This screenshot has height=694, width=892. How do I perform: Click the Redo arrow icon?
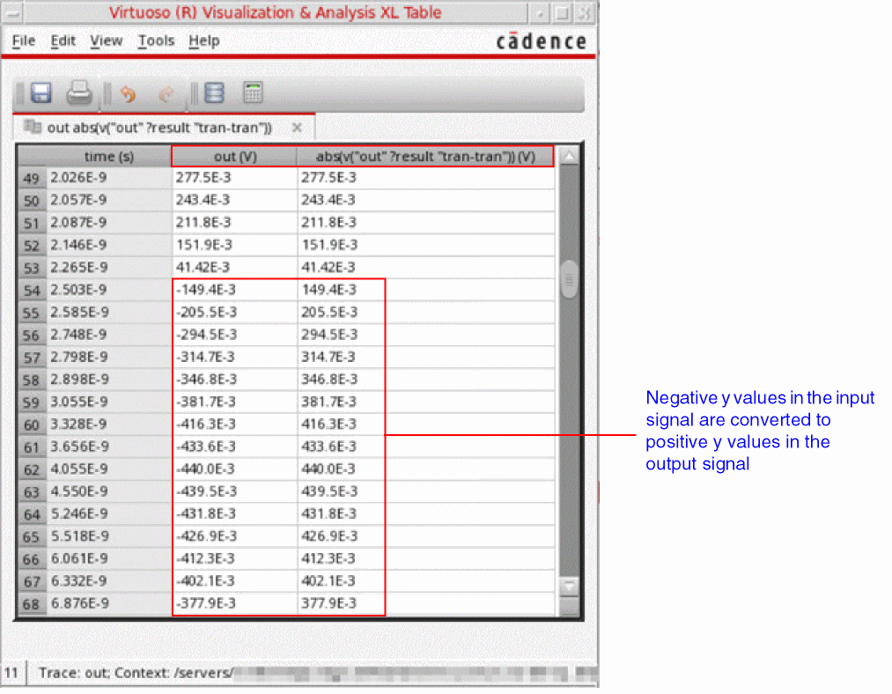(166, 94)
